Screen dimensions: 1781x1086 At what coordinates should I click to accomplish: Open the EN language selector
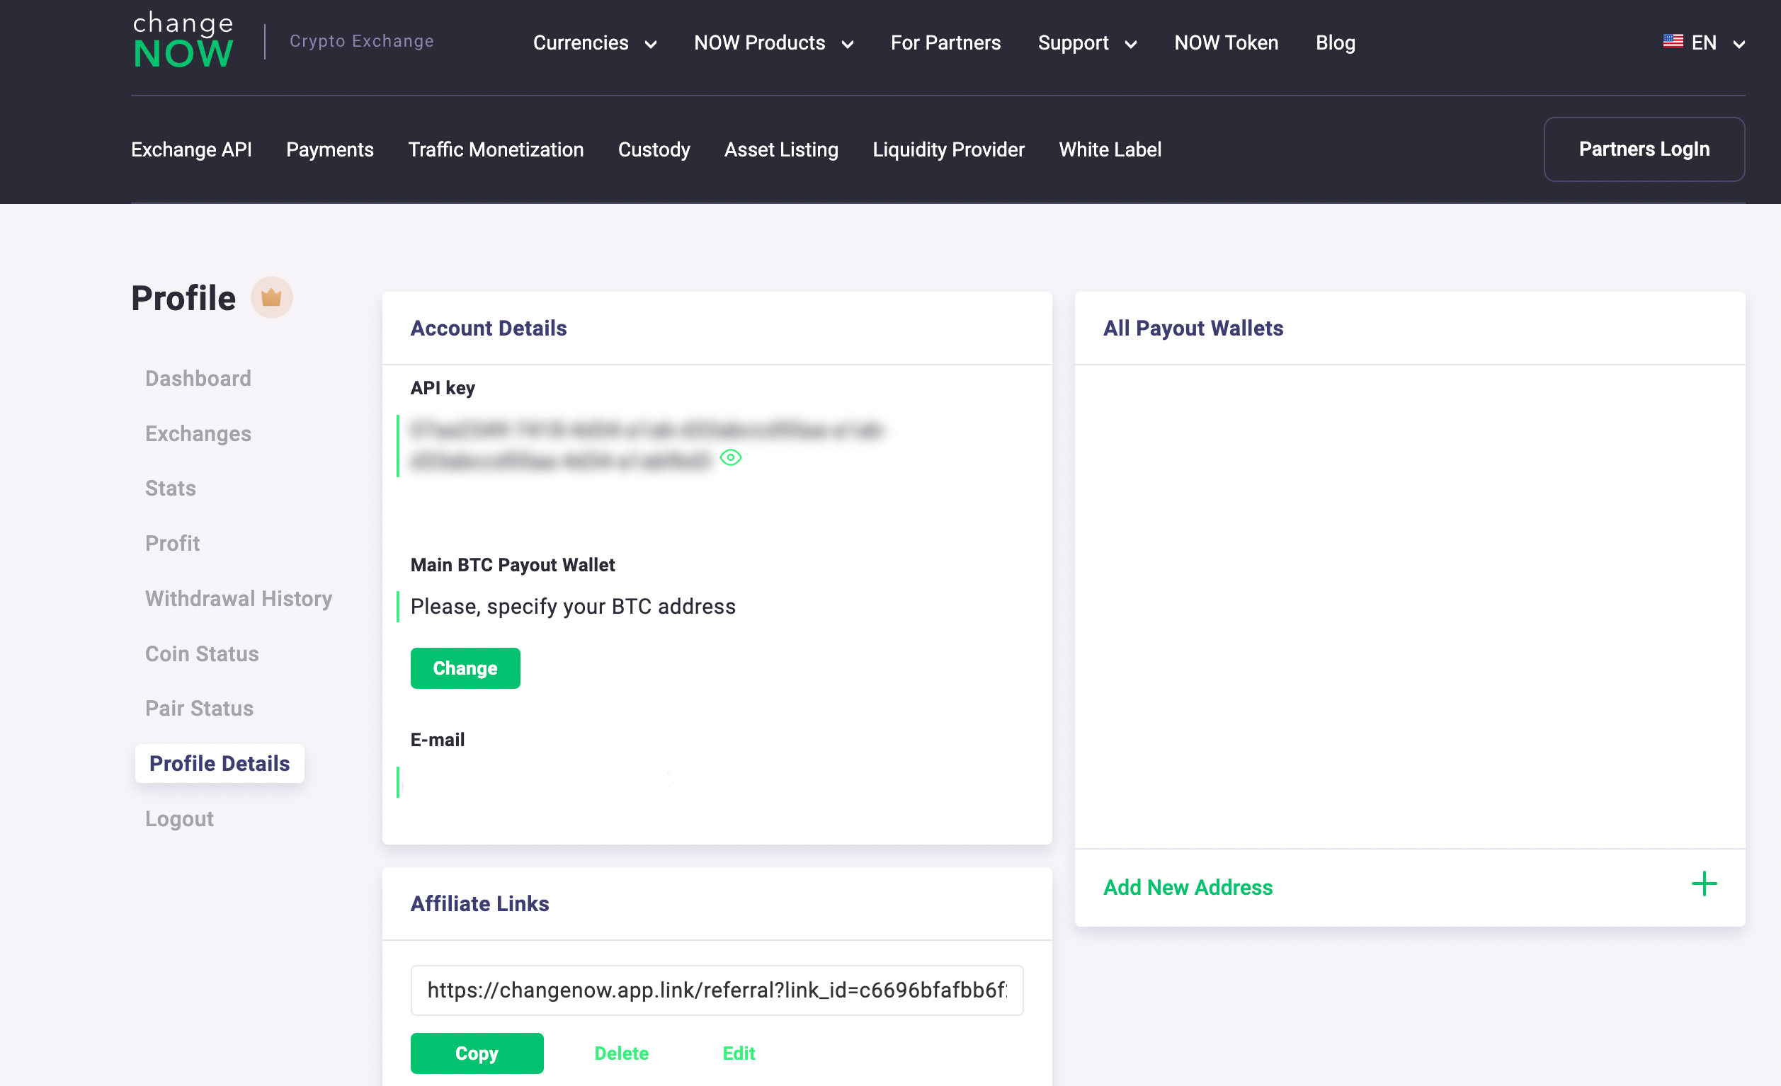(x=1705, y=42)
